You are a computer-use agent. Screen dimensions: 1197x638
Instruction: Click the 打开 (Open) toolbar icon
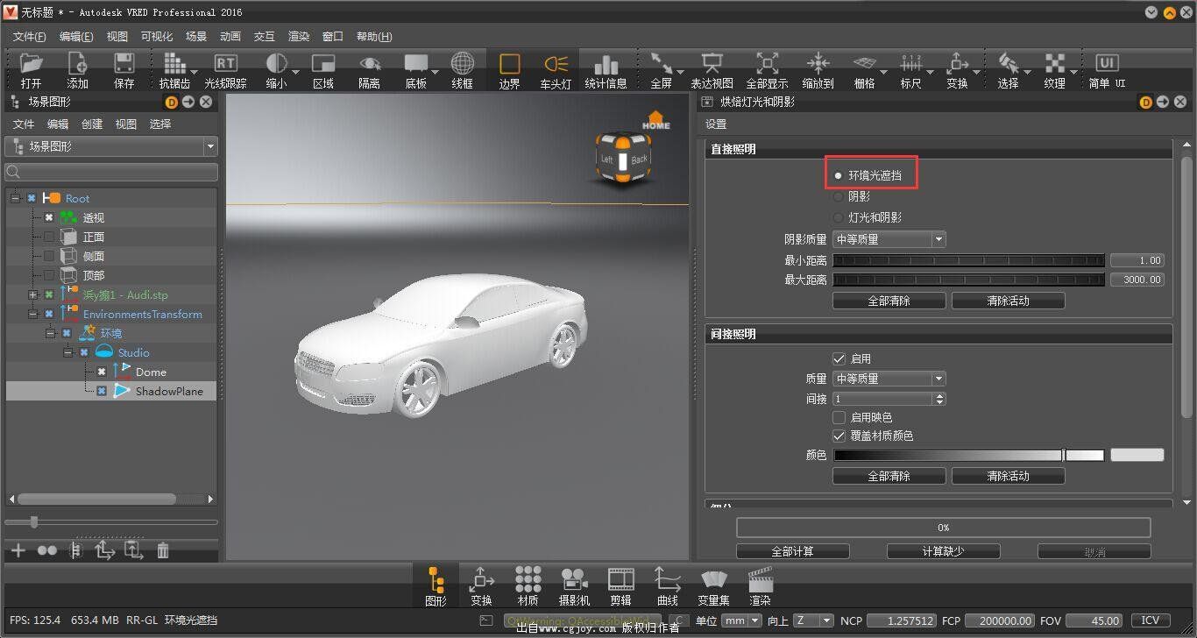click(x=31, y=64)
